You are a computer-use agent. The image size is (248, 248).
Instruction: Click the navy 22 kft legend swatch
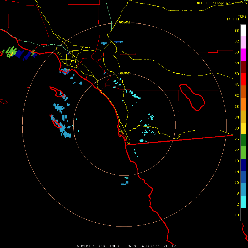(x=243, y=165)
